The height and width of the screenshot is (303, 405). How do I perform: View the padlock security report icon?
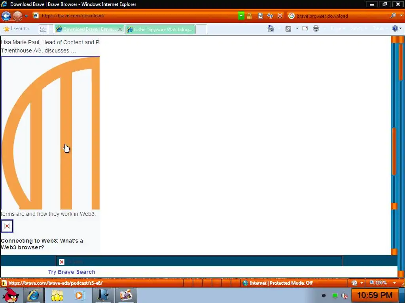249,16
